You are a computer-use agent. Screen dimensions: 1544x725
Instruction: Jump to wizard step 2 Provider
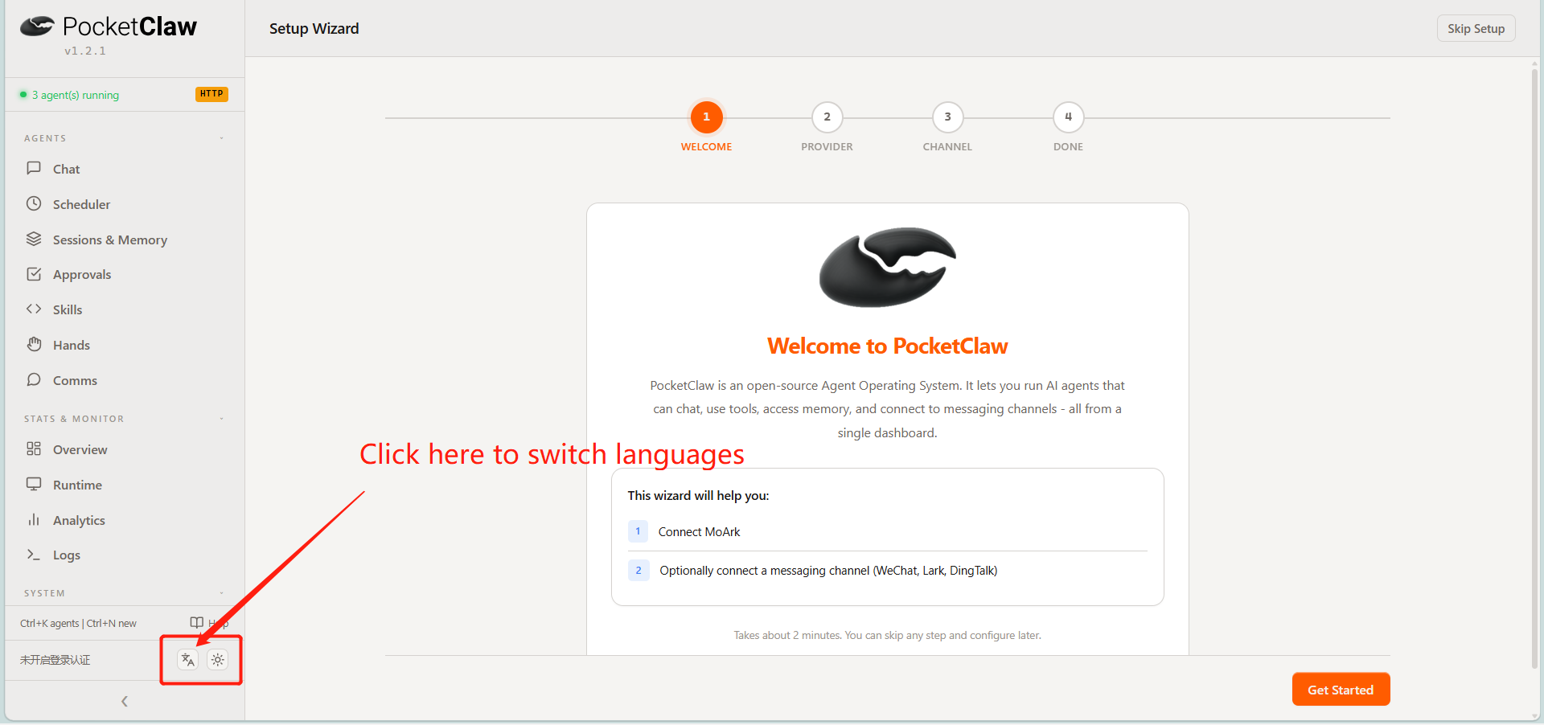[827, 117]
